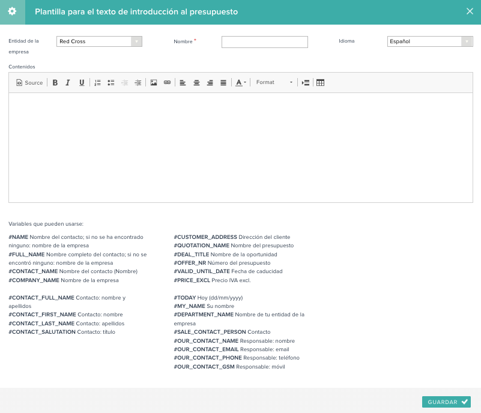This screenshot has width=481, height=413.
Task: Click the #TODAY variable text
Action: [185, 298]
